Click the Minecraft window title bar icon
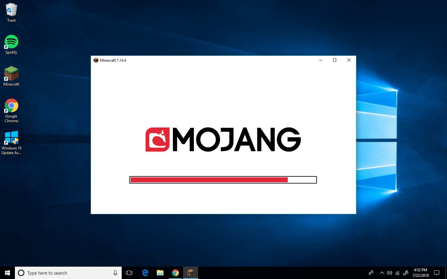The image size is (447, 279). click(96, 60)
